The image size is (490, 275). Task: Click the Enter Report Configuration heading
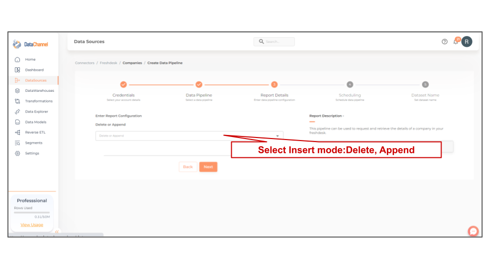pos(118,116)
